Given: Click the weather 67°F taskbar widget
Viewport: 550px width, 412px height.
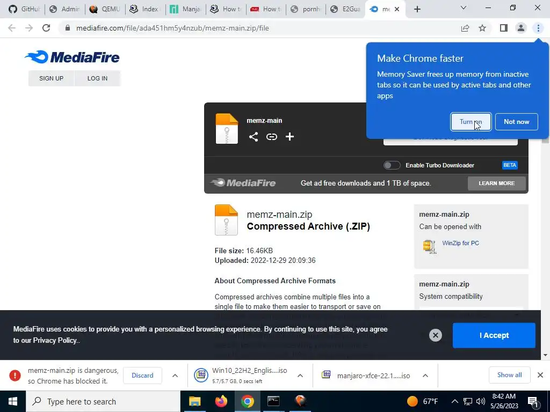Looking at the screenshot, I should click(423, 401).
